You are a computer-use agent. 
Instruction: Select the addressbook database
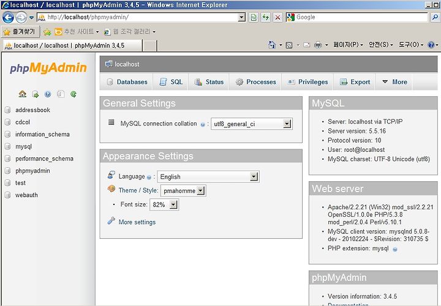coord(32,110)
